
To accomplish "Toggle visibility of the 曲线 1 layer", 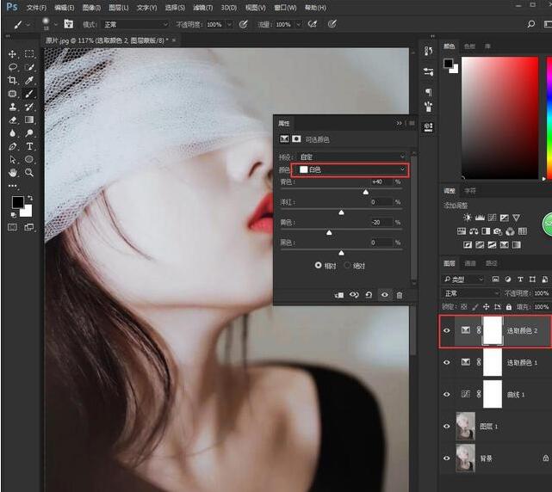I will 446,393.
